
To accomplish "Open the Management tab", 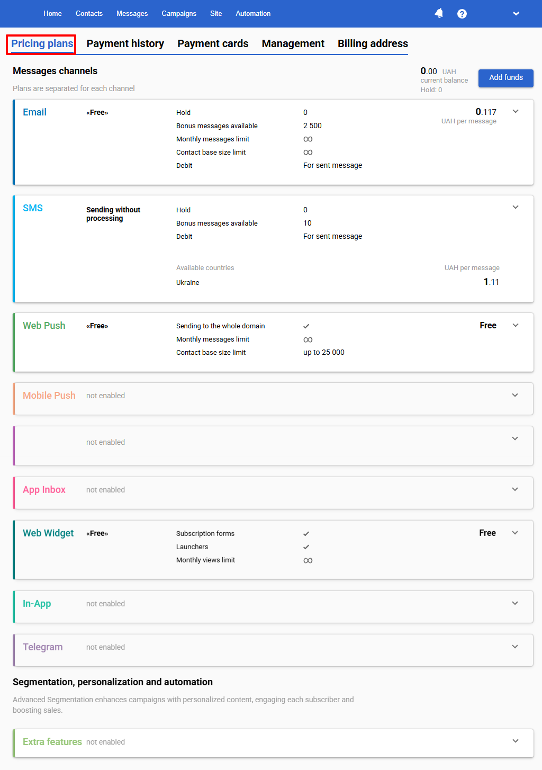I will [293, 43].
